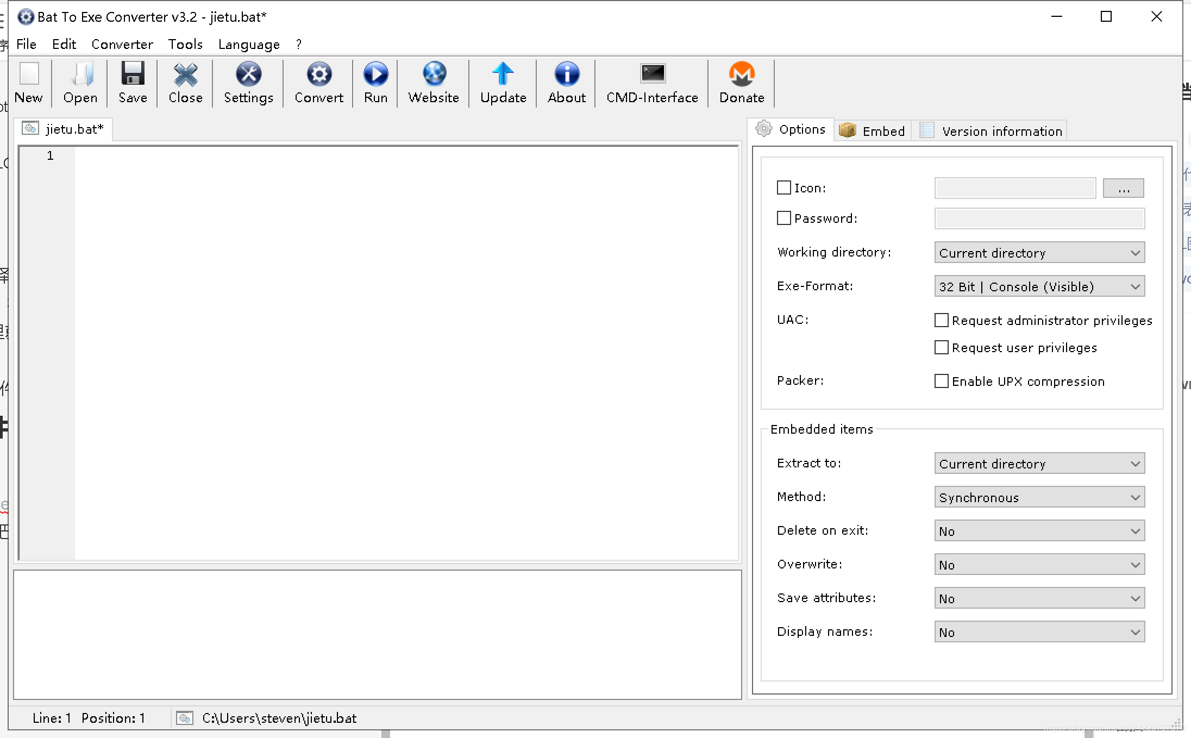Run the batch script
The image size is (1191, 738).
[x=375, y=83]
